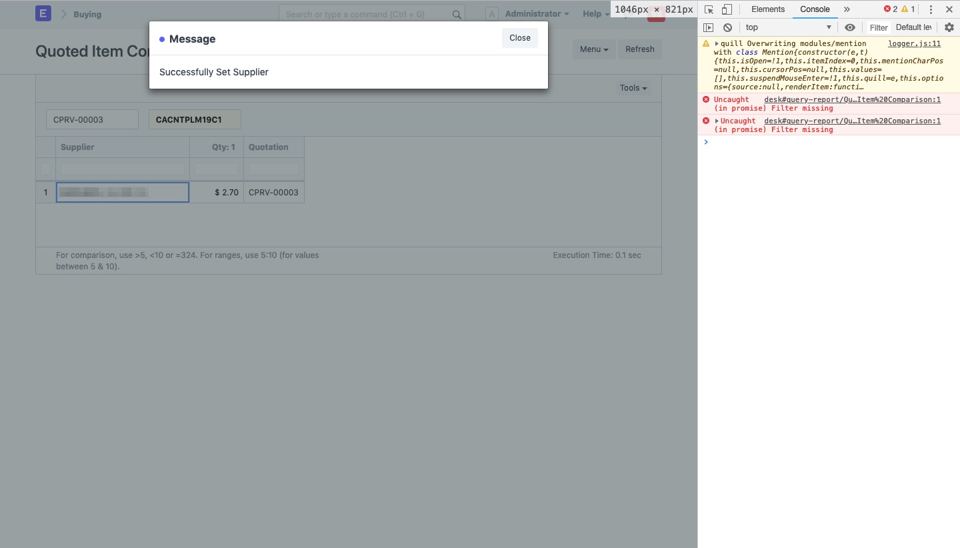Check the checkbox in the filter row
The width and height of the screenshot is (960, 548).
[x=45, y=169]
